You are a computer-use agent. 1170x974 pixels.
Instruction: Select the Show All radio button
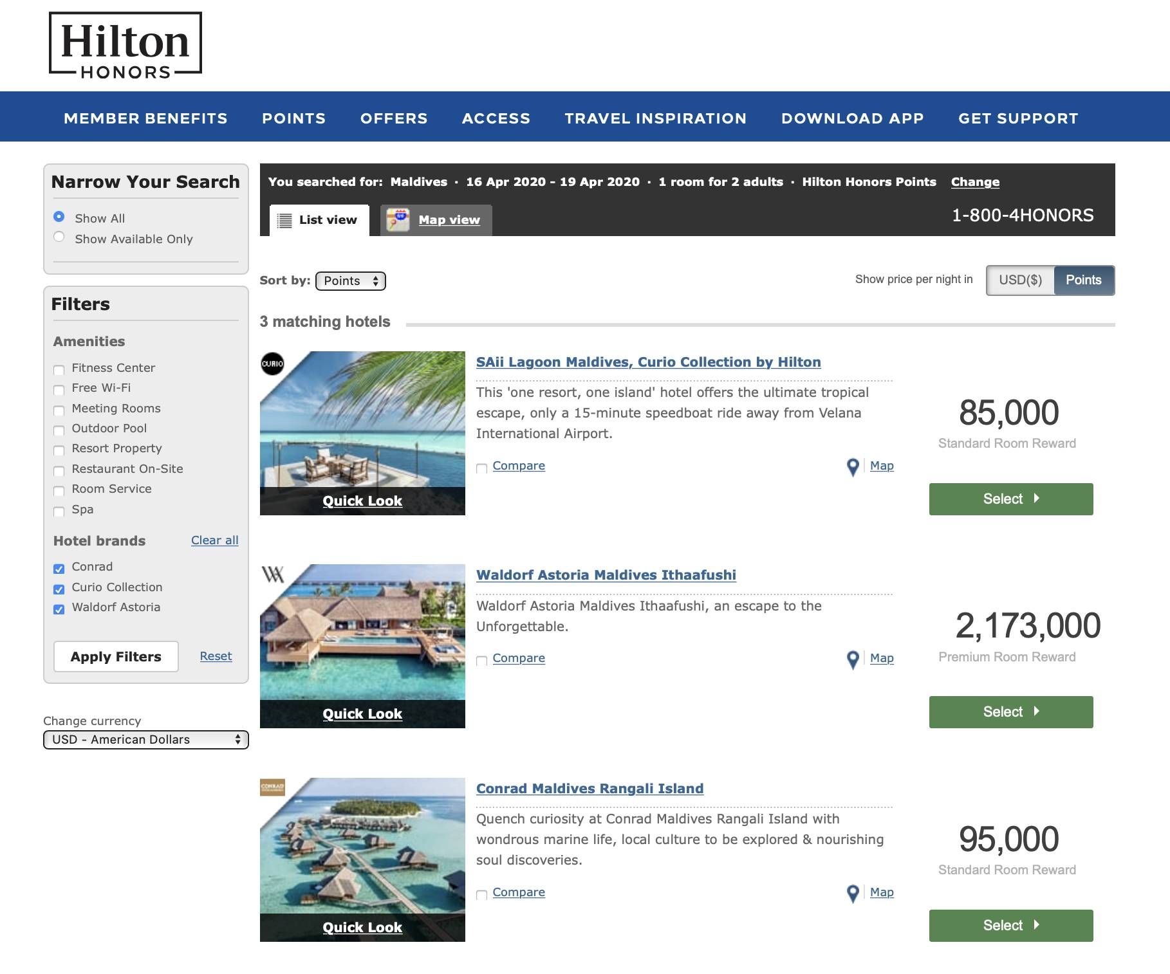pos(59,217)
